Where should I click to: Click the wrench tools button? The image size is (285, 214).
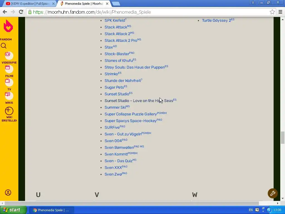[x=273, y=193]
